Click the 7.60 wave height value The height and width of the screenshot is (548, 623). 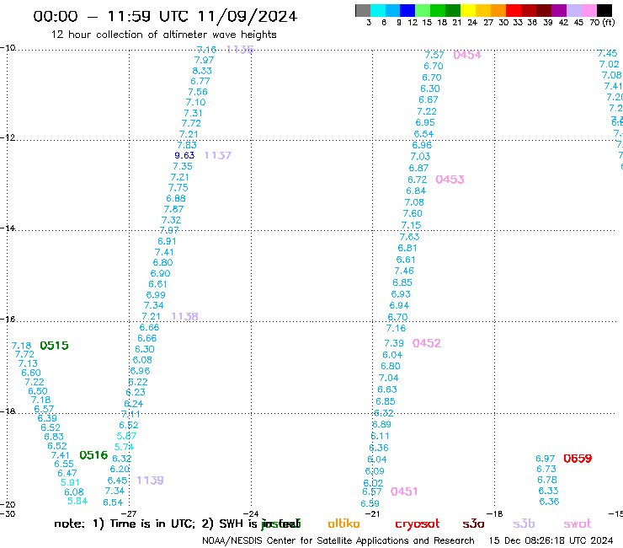coord(413,213)
